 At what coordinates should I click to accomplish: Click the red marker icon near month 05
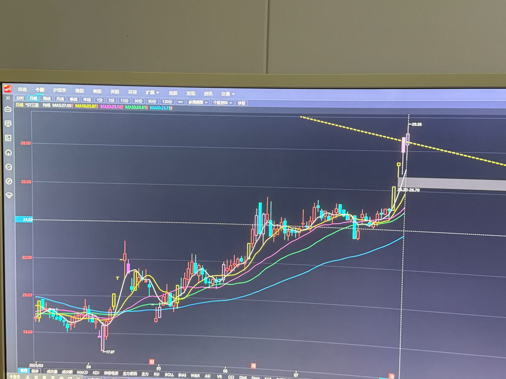click(x=151, y=362)
